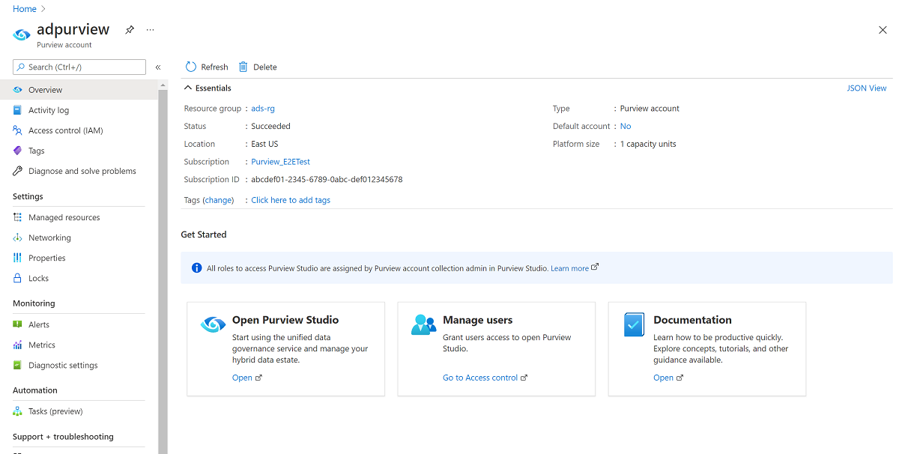Go to Home breadcrumb

click(x=25, y=9)
